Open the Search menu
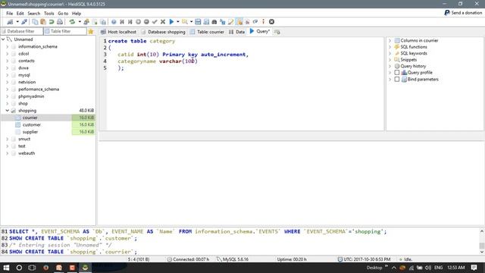Viewport: 485px width, 273px height. point(33,14)
